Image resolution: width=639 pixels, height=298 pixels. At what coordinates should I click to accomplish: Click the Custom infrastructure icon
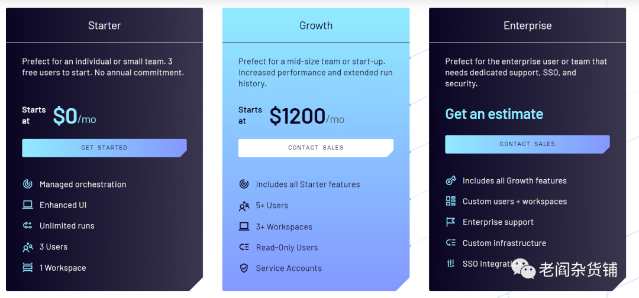point(451,242)
